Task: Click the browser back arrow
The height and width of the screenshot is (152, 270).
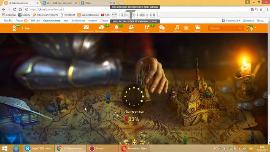Action: 4,9
